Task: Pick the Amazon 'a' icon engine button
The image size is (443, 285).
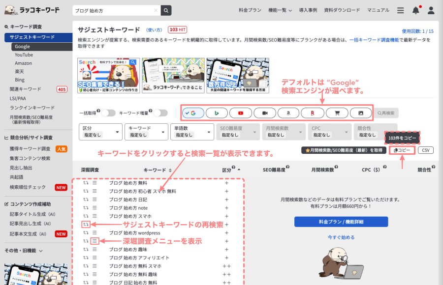Action: pyautogui.click(x=288, y=113)
